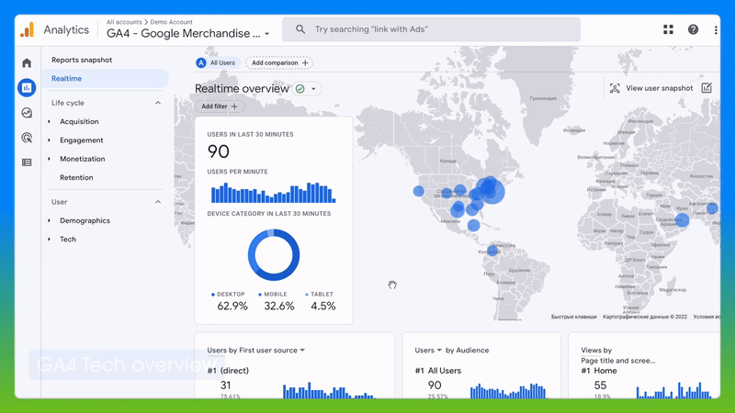Click the Demo Account breadcrumb link

[171, 22]
